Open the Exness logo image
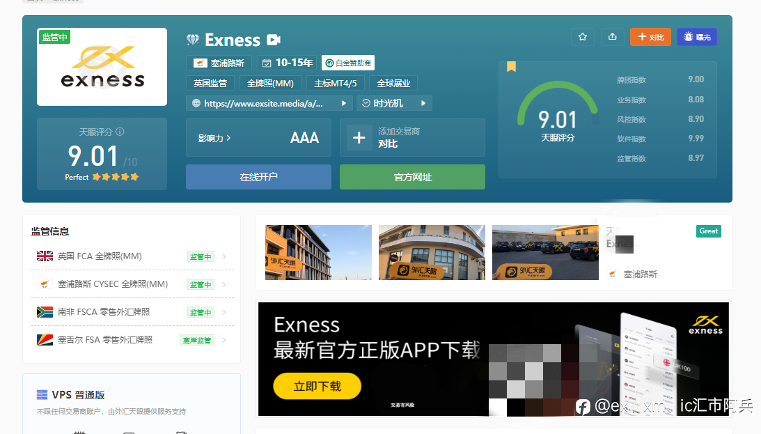This screenshot has height=434, width=761. [x=102, y=66]
